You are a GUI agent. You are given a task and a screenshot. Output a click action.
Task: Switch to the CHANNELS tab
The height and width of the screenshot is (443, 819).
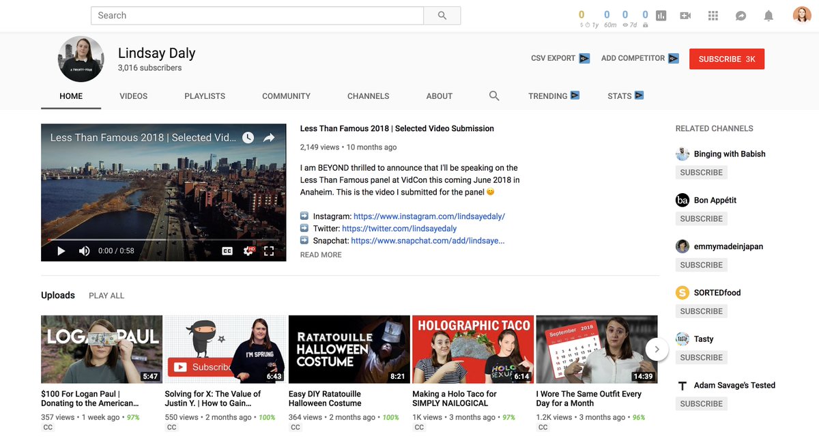[368, 96]
